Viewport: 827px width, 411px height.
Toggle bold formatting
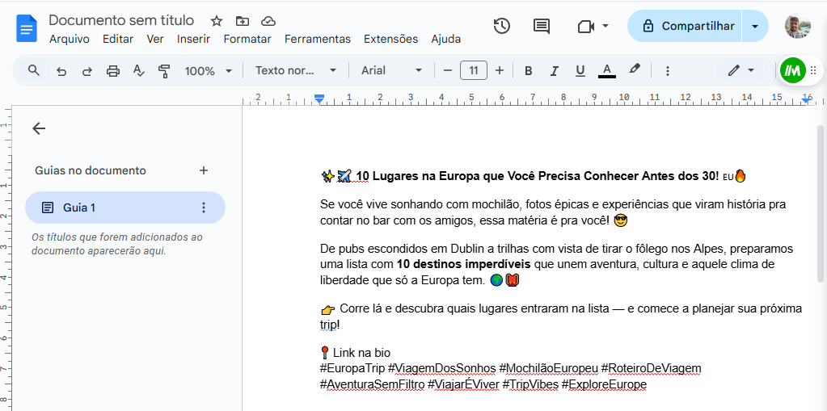[x=529, y=71]
